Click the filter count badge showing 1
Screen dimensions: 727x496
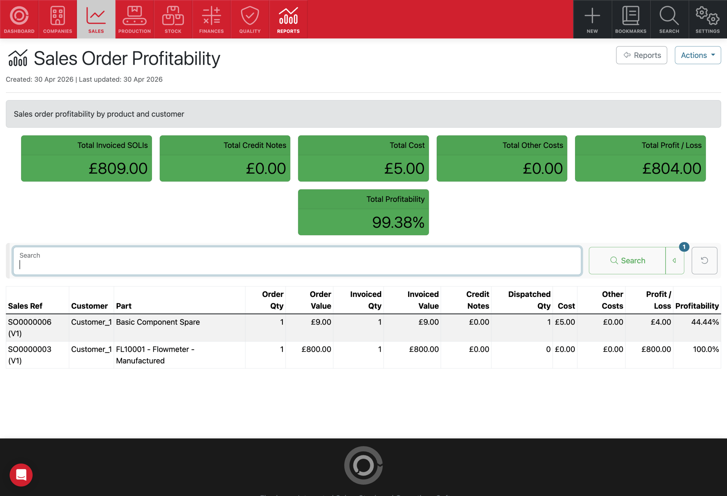684,247
